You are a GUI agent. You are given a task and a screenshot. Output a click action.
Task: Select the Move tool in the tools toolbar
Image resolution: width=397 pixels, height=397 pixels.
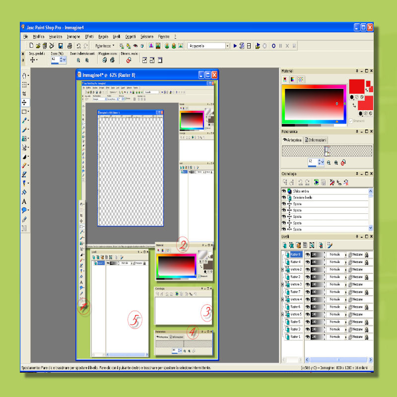[24, 102]
